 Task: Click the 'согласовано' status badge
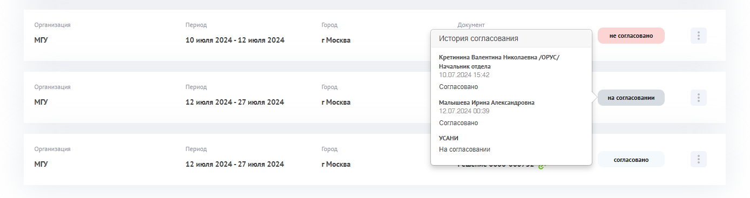click(631, 159)
